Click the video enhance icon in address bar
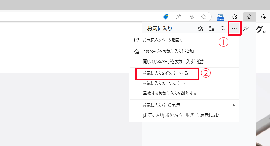 coord(191,17)
